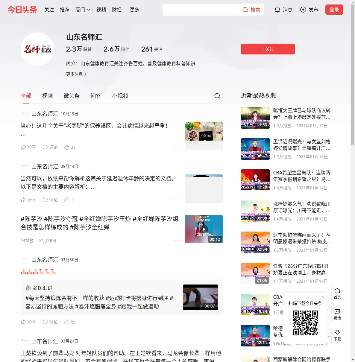
Task: Open more options for 03月30日 post
Action: [220, 322]
